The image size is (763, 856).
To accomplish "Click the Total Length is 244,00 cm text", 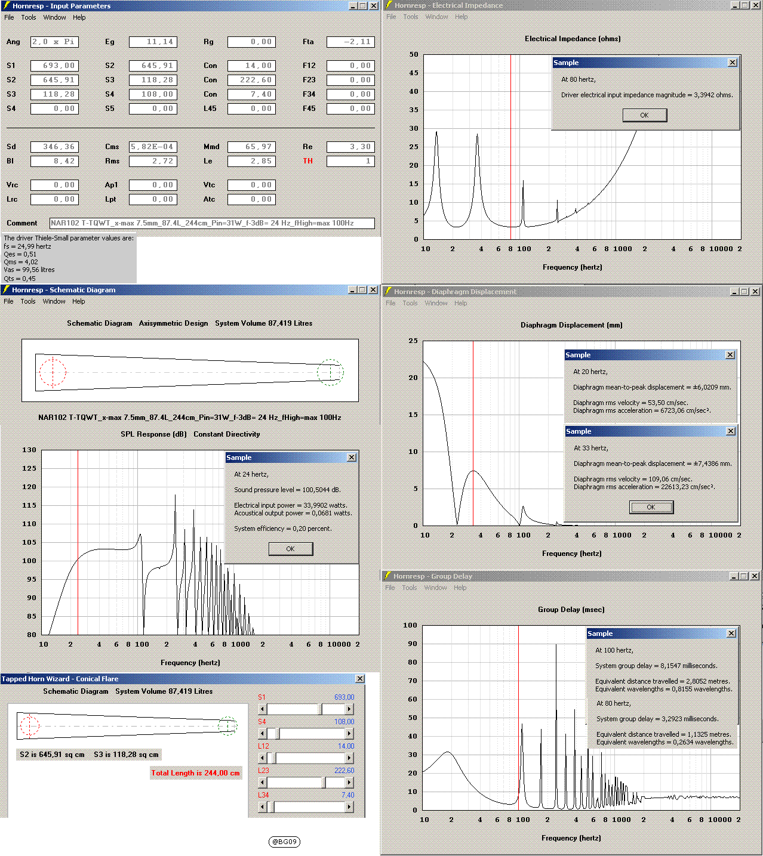I will click(195, 773).
